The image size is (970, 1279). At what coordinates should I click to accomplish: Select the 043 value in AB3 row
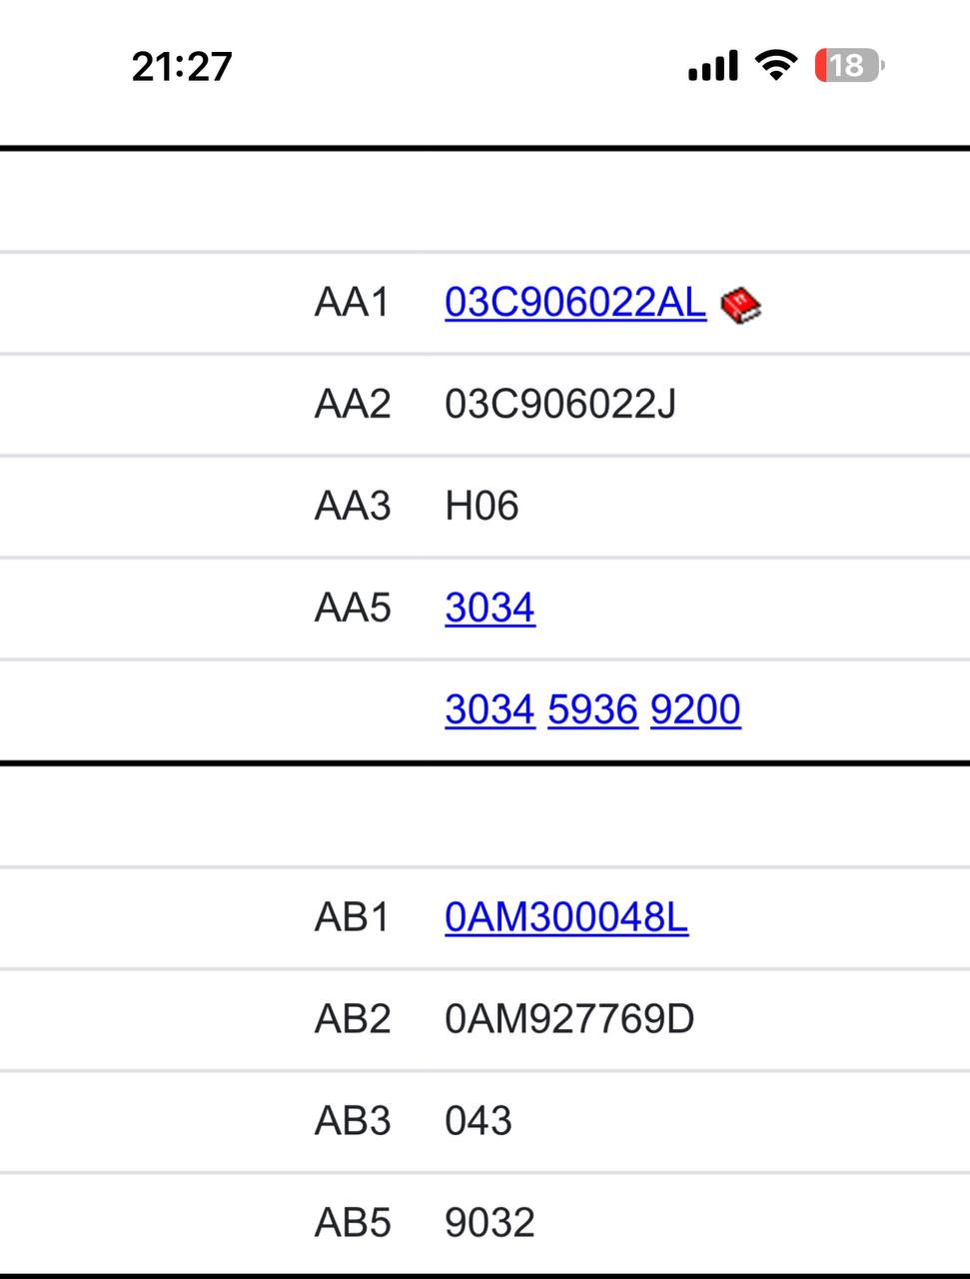click(x=479, y=1120)
